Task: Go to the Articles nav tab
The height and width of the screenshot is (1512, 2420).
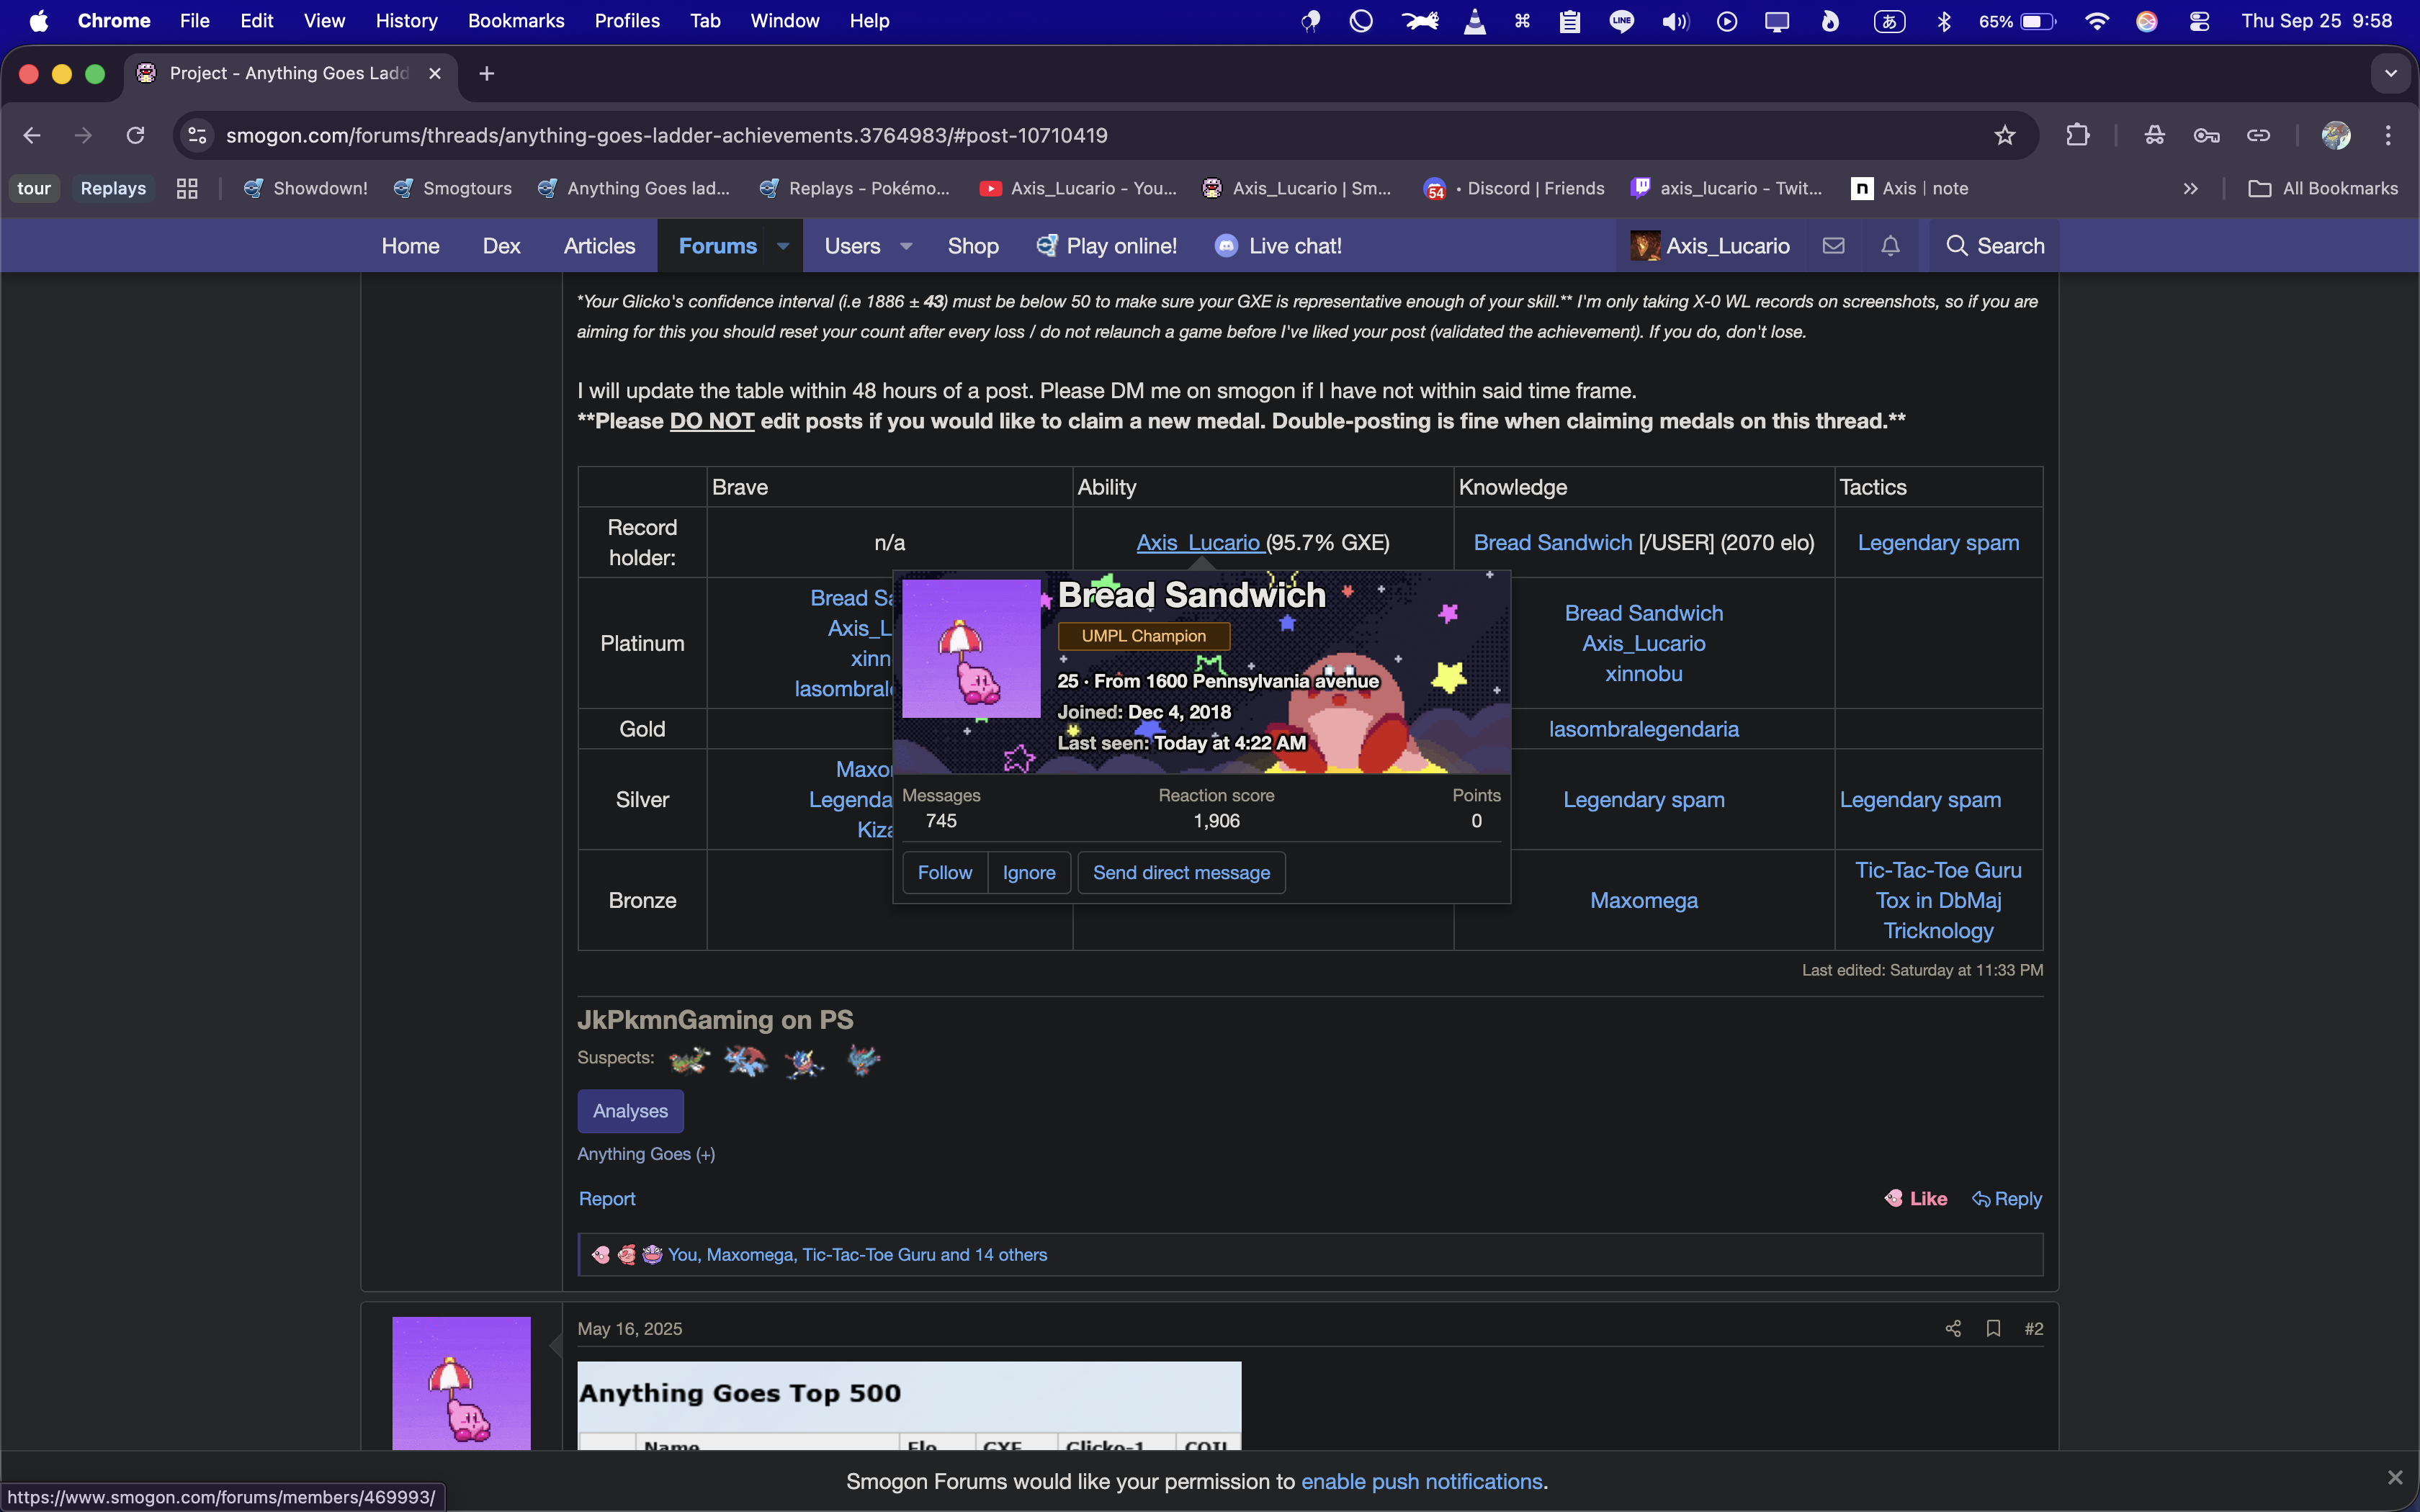Action: coord(599,246)
